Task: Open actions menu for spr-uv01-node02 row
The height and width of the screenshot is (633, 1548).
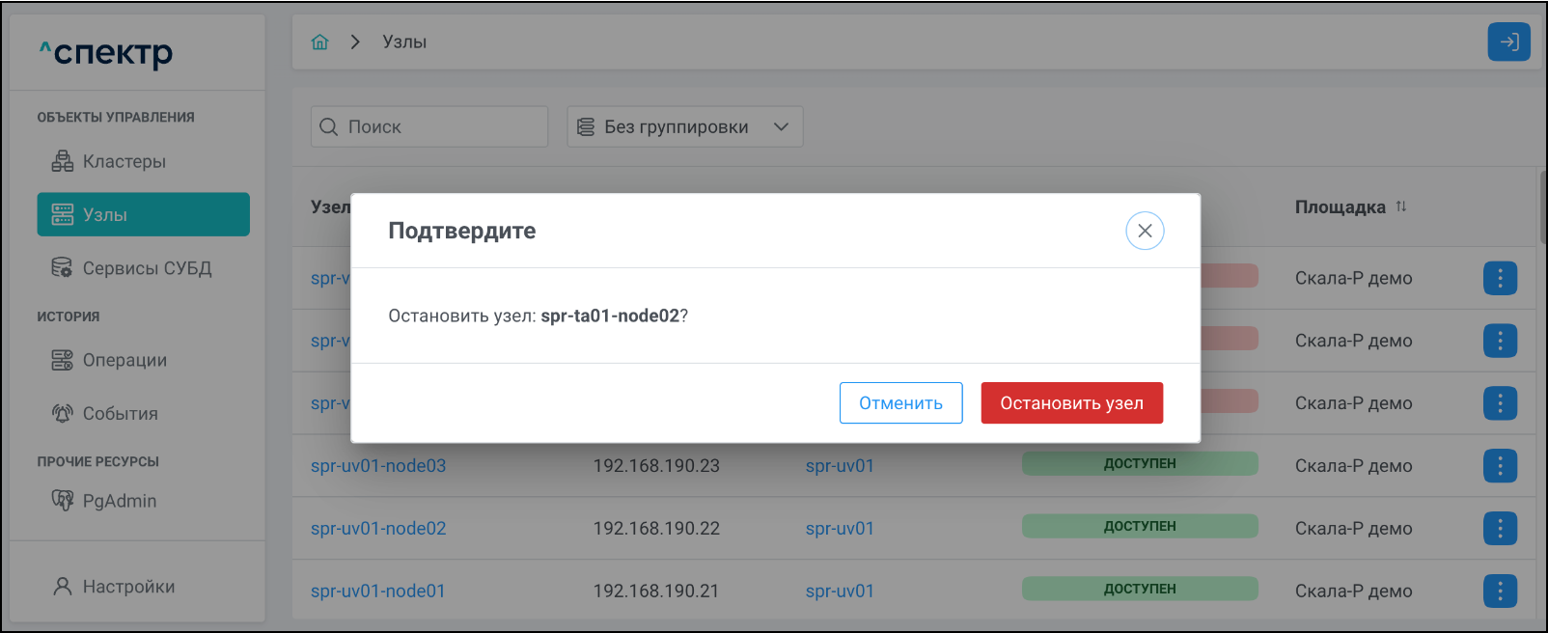Action: (1500, 529)
